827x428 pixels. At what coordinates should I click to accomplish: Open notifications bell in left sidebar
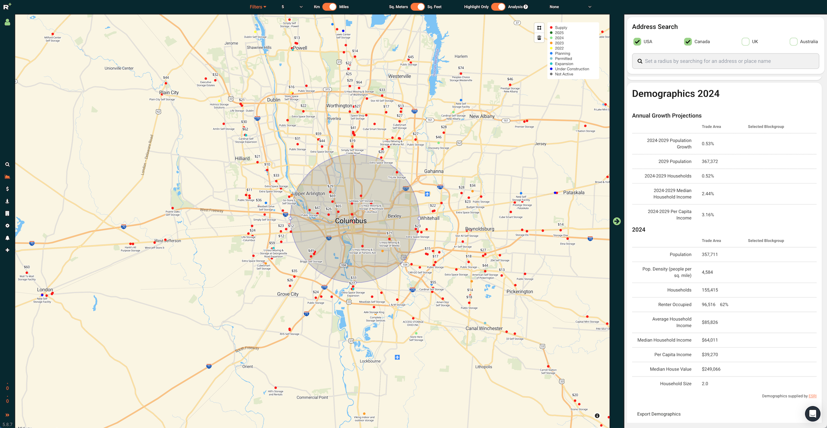[7, 238]
